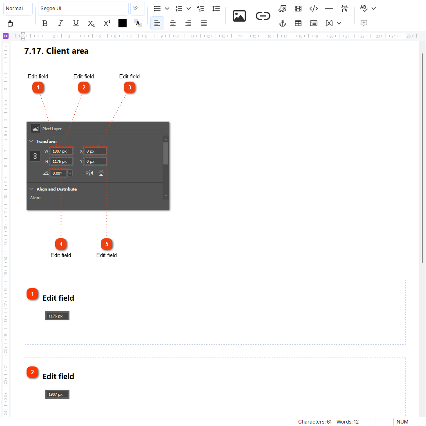Click the purple code view icon by the ruler
This screenshot has width=426, height=426.
(6, 35)
